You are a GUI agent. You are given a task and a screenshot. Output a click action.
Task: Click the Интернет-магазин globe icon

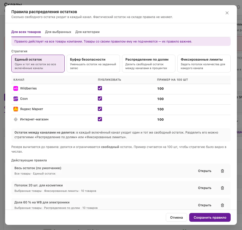pos(16,119)
